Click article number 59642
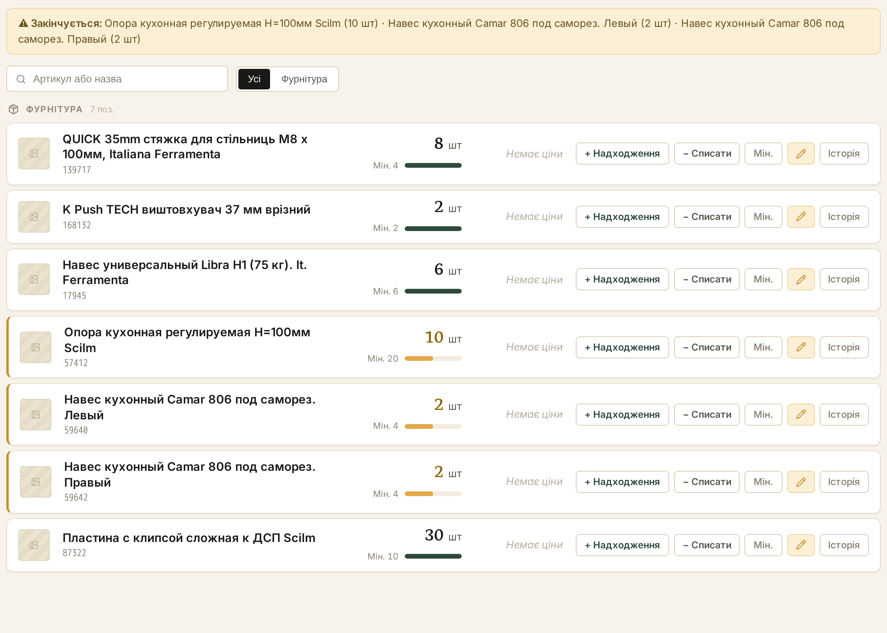Viewport: 887px width, 633px height. (x=76, y=497)
